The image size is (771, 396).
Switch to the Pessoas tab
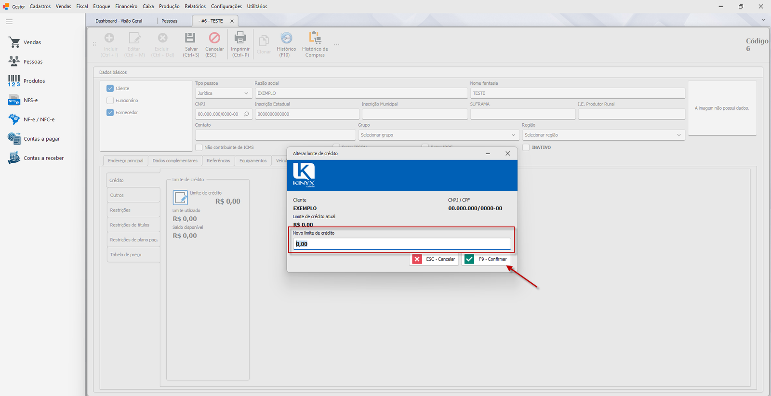pos(169,21)
